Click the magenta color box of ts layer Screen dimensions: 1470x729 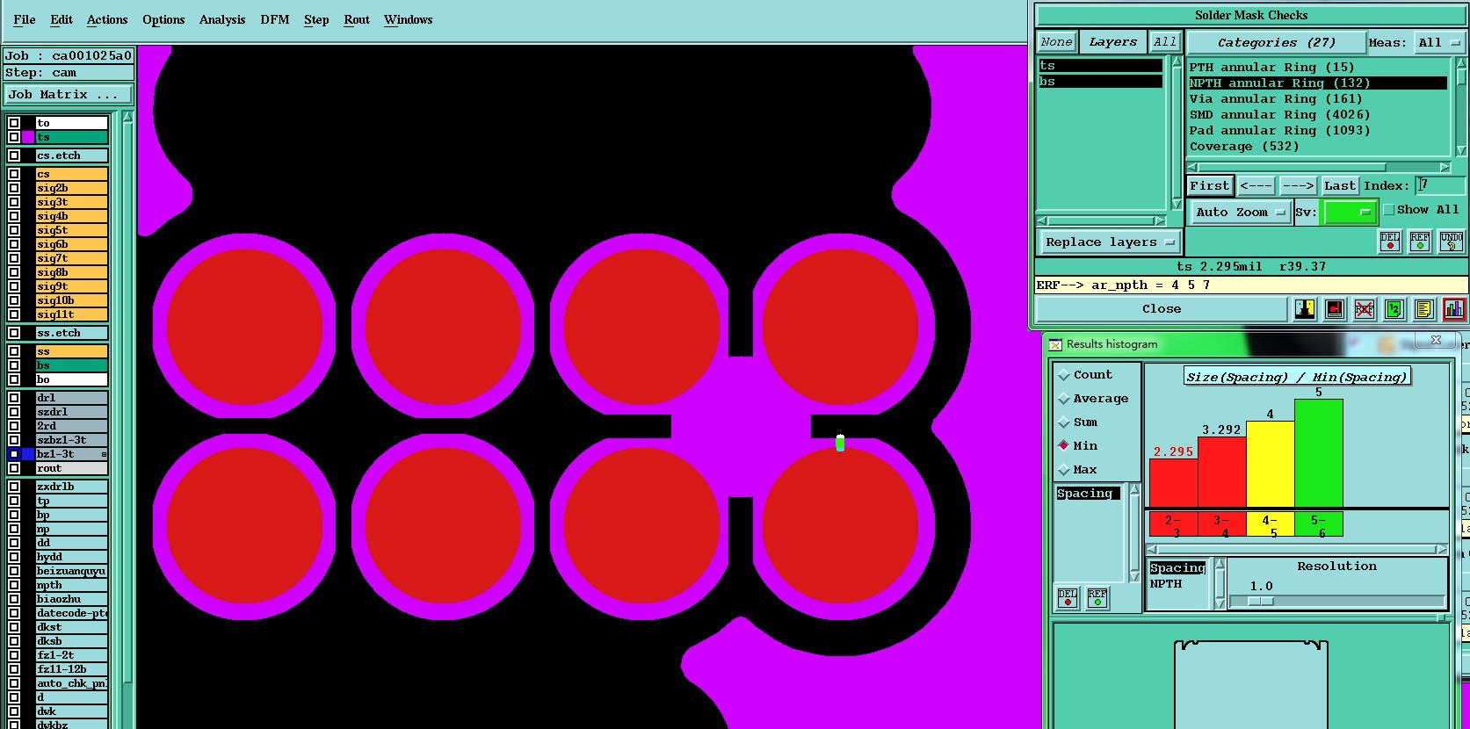(28, 137)
